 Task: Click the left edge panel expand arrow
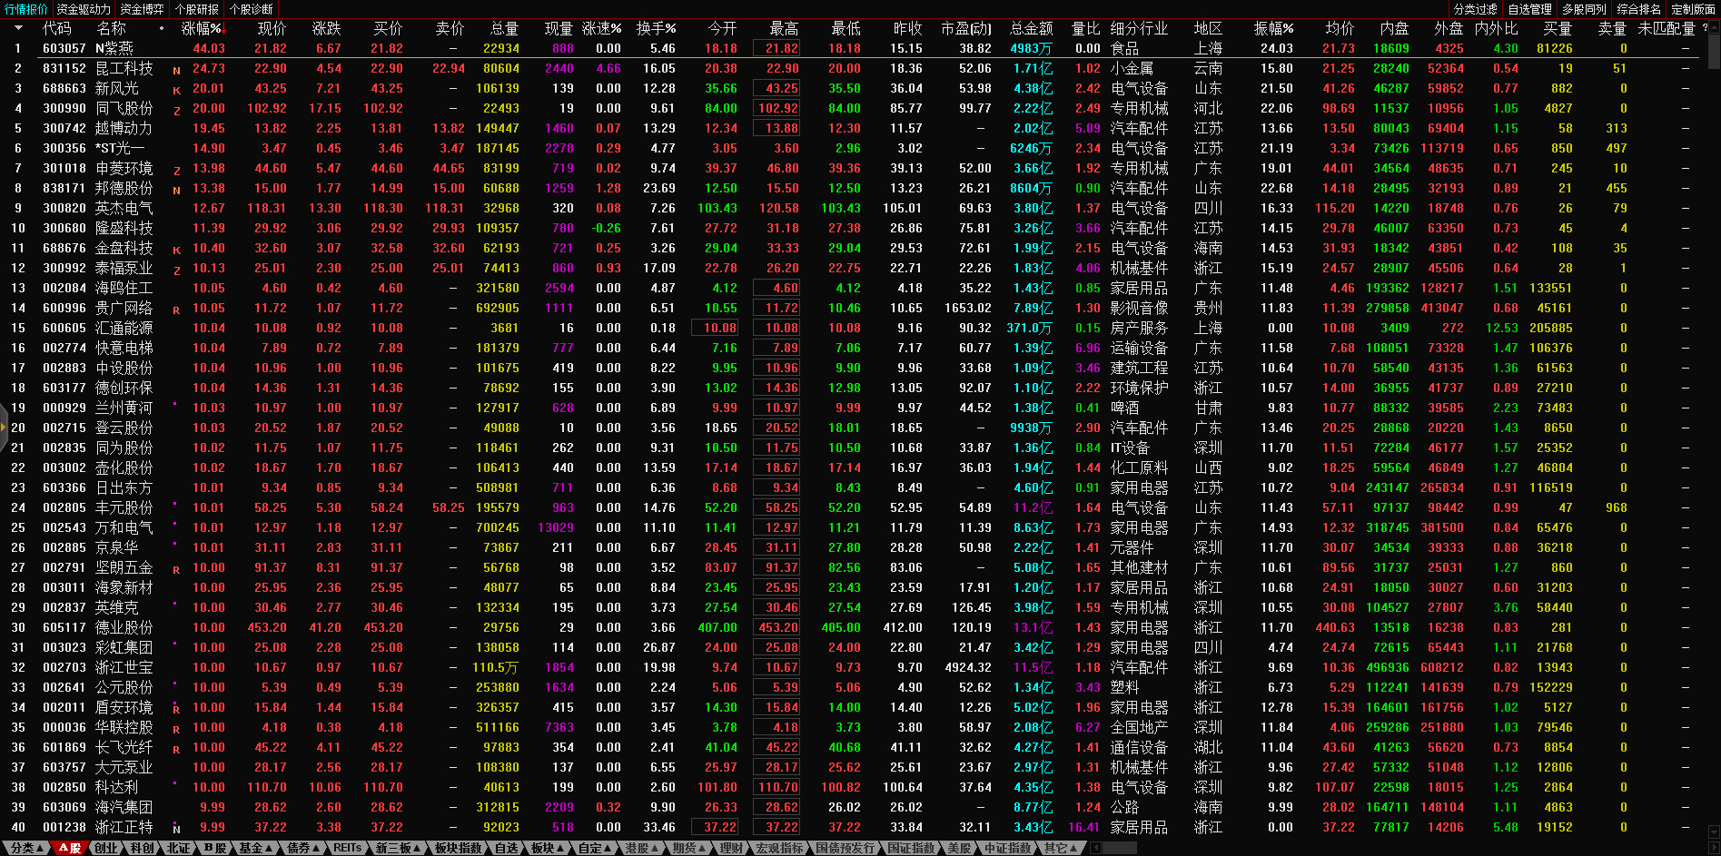4,427
